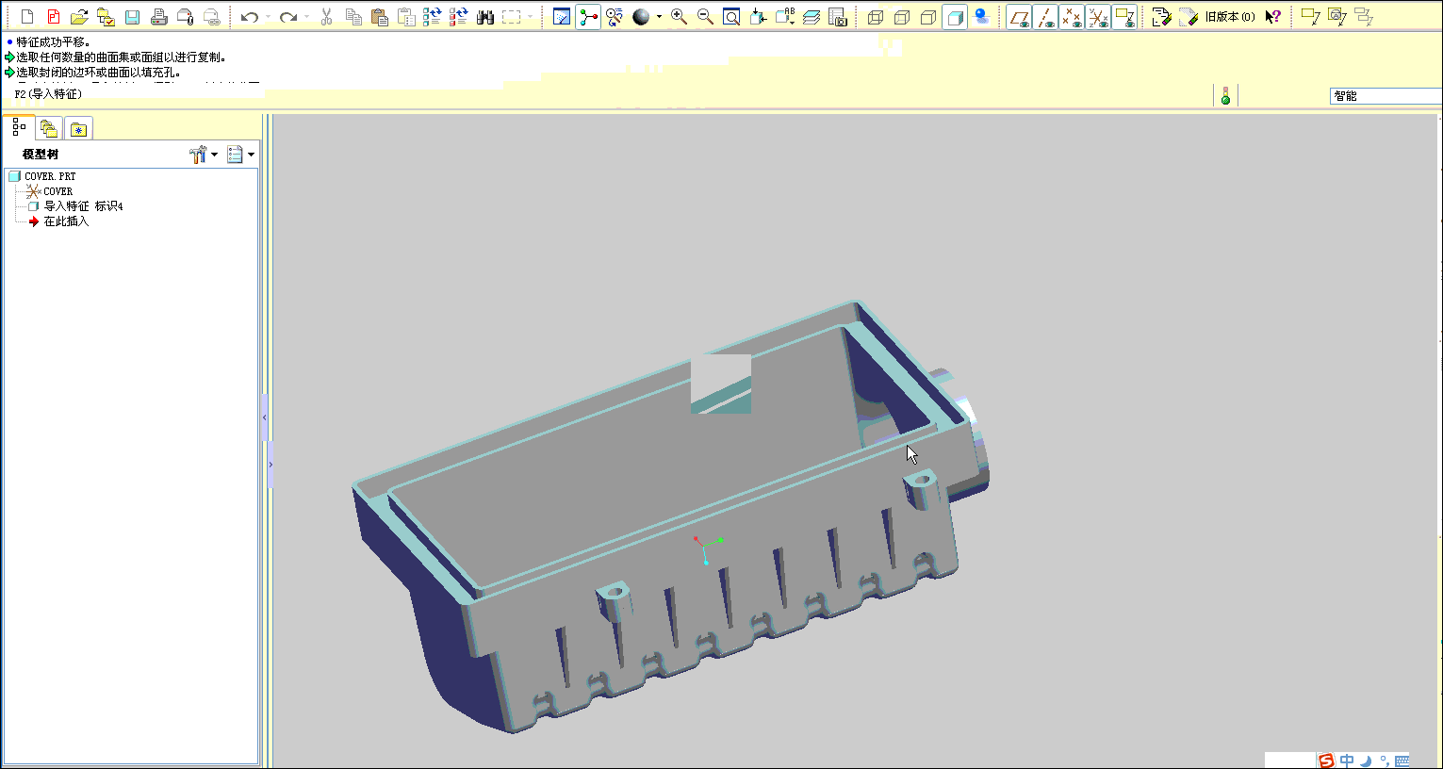
Task: Zoom in with the plus magnifier
Action: (x=679, y=17)
